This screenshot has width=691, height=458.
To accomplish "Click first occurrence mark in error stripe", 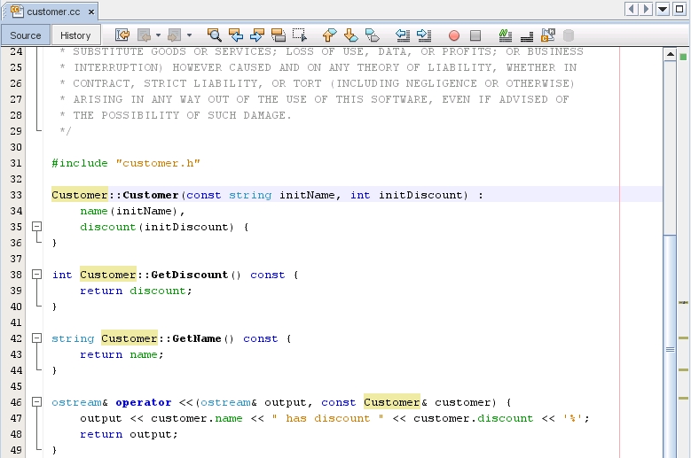I will (683, 303).
